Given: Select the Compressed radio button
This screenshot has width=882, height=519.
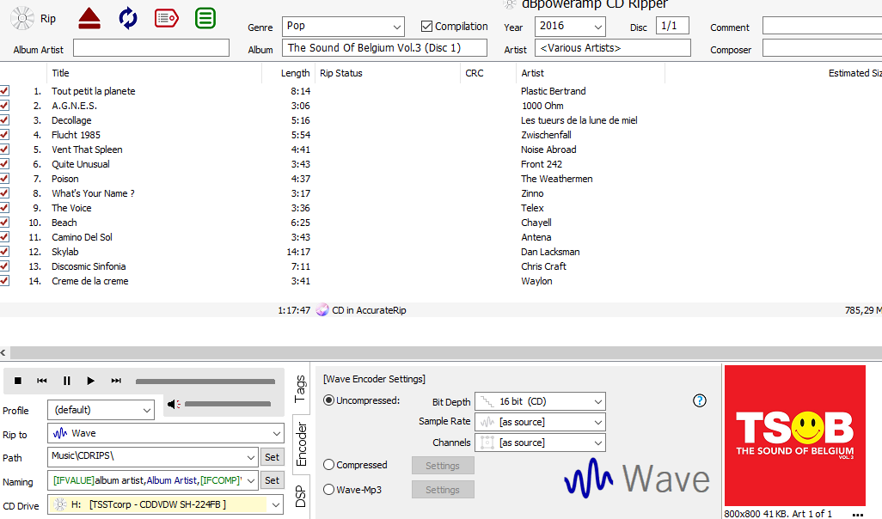Looking at the screenshot, I should click(329, 465).
